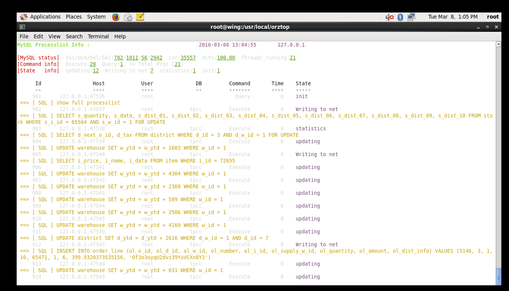Click the UPDATE warehouse + 4304 line
This screenshot has height=291, width=509.
[123, 174]
